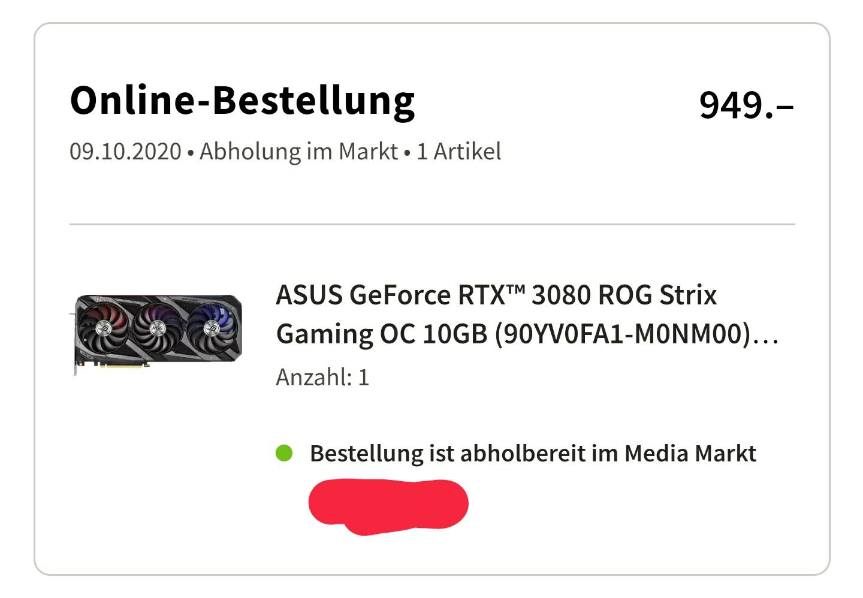
Task: Click the Anzahl: 1 quantity label
Action: [x=322, y=377]
